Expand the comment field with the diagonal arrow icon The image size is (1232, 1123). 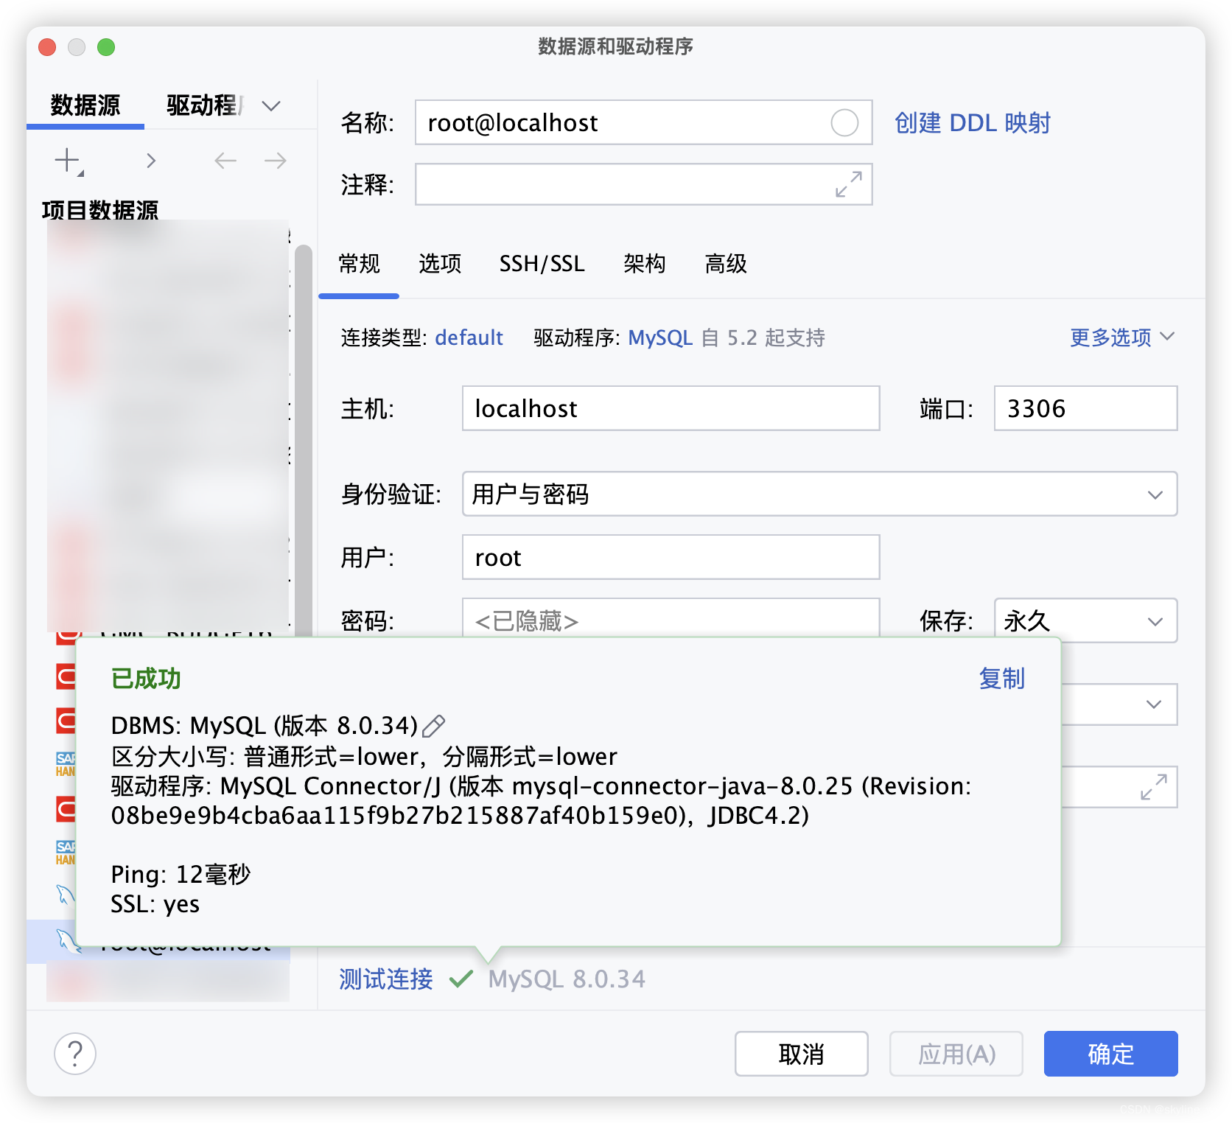[x=847, y=184]
